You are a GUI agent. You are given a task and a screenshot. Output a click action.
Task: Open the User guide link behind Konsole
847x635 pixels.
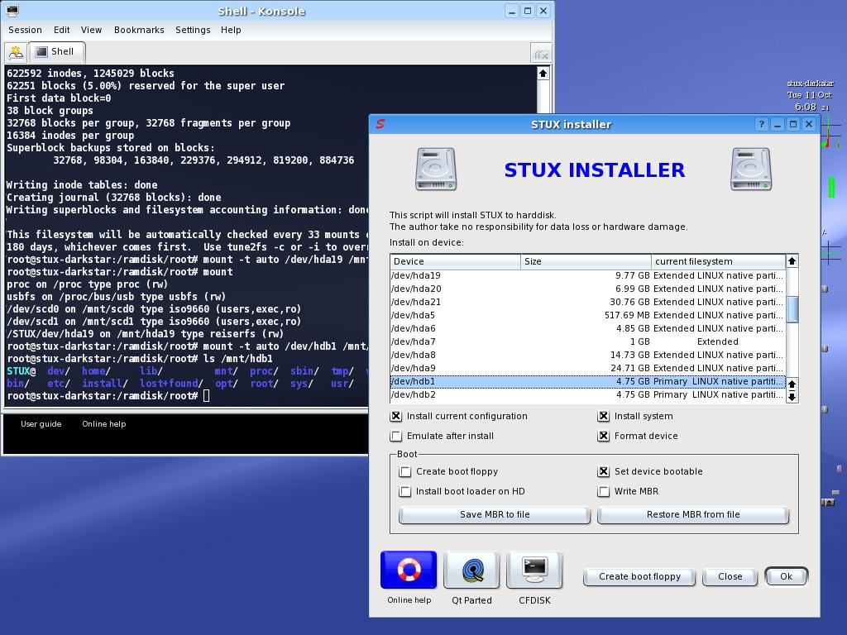(41, 424)
